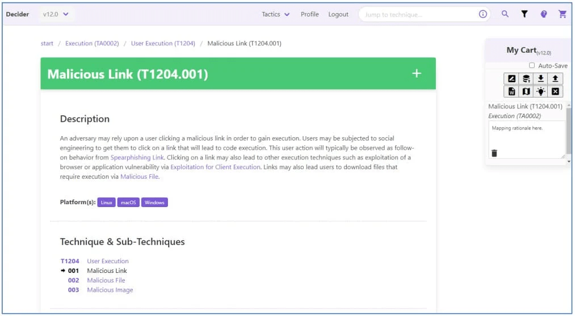Click the upload arrow icon in cart
575x316 pixels.
(x=555, y=79)
